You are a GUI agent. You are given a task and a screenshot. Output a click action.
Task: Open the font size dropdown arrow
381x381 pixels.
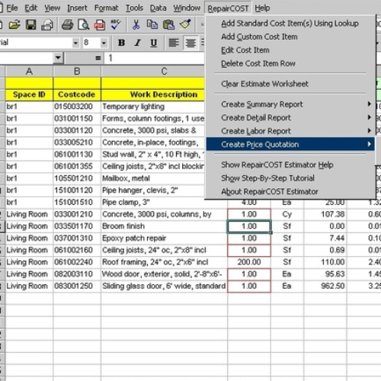pyautogui.click(x=104, y=43)
